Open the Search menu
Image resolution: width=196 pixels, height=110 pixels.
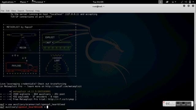[x=21, y=11]
